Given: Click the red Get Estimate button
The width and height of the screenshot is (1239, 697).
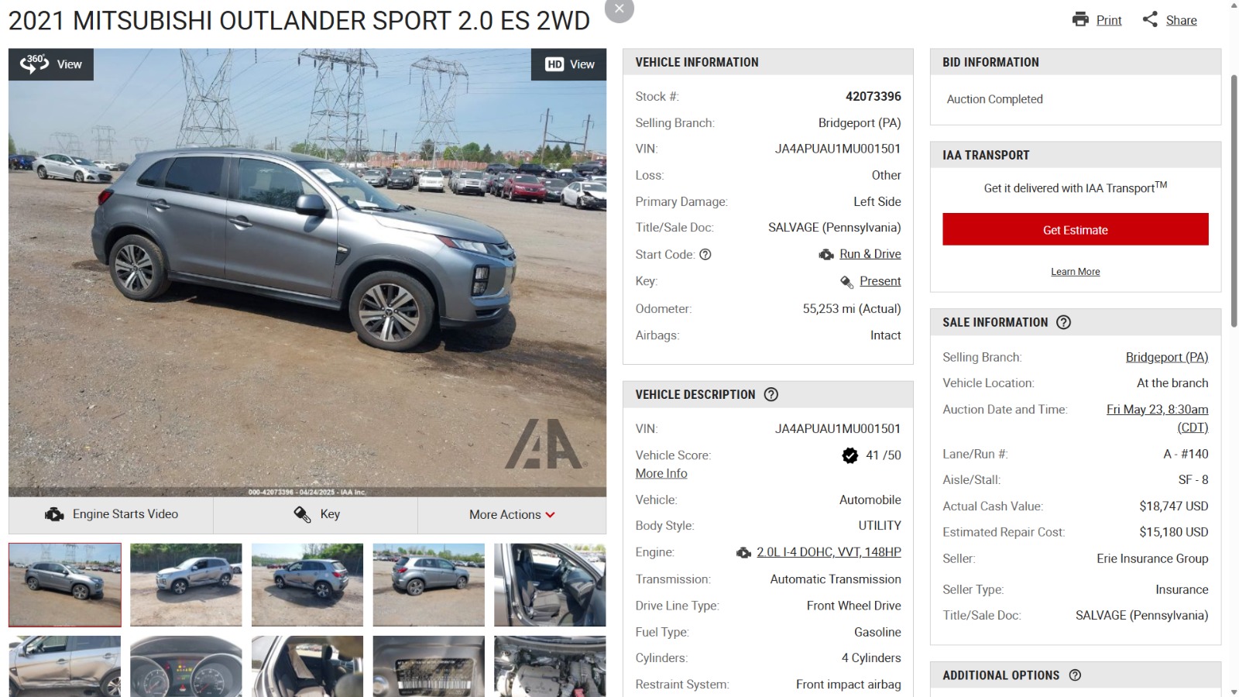Looking at the screenshot, I should (1075, 230).
